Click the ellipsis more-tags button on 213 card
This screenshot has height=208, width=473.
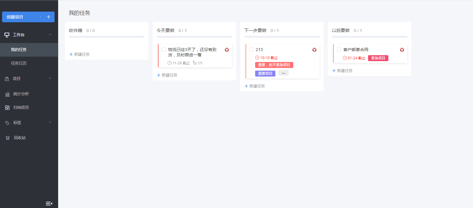(283, 73)
